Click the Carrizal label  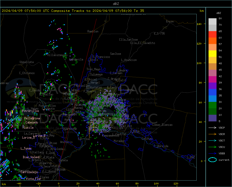click(x=84, y=139)
